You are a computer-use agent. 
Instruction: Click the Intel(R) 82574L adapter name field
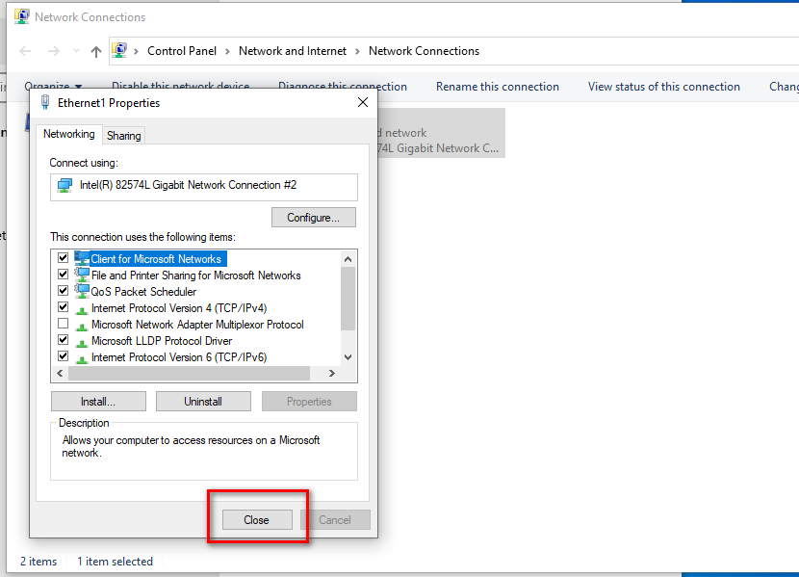[204, 187]
